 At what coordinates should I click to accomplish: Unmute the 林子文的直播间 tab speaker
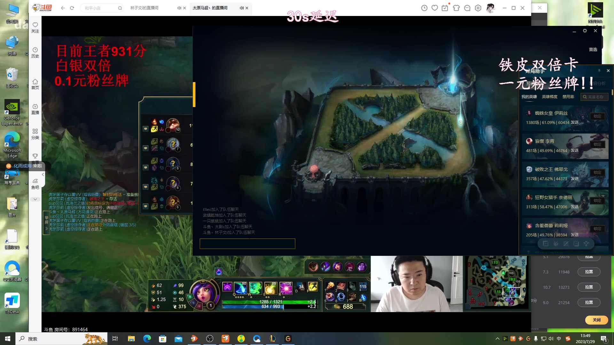(x=179, y=8)
